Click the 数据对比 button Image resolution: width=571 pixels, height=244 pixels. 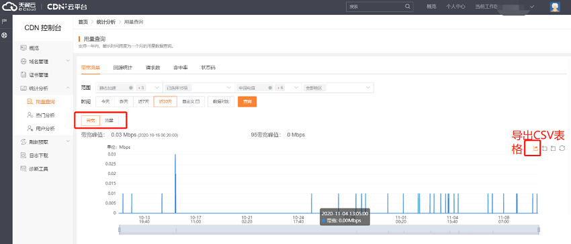point(221,101)
